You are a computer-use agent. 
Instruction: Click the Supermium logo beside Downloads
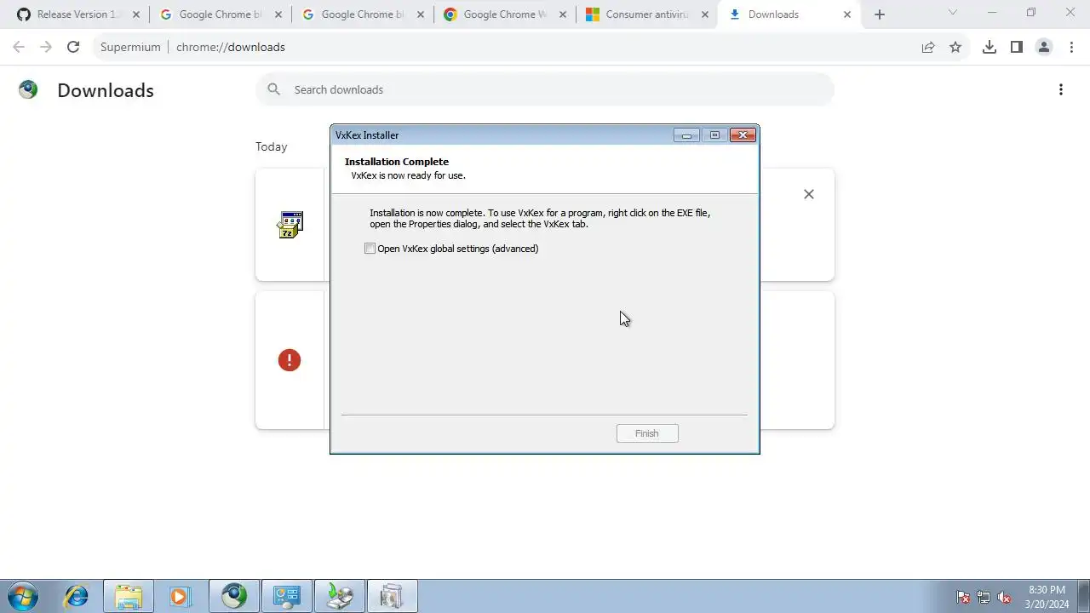click(28, 89)
